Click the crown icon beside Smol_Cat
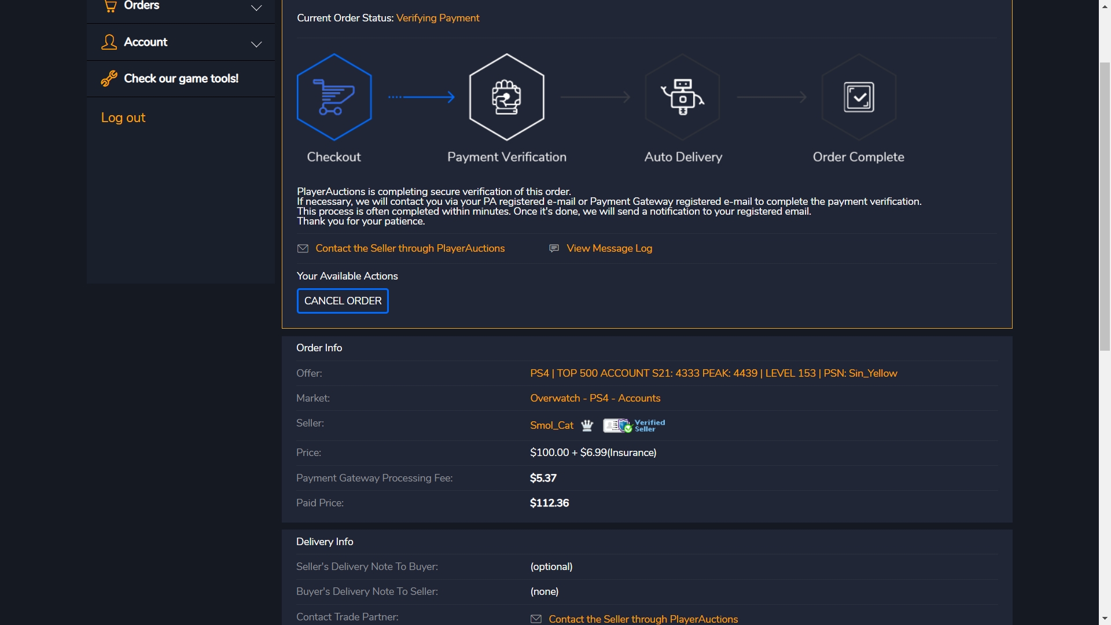The height and width of the screenshot is (625, 1111). (587, 426)
